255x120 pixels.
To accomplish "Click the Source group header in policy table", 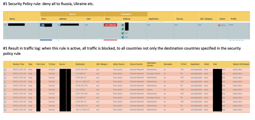I will [x=72, y=14].
